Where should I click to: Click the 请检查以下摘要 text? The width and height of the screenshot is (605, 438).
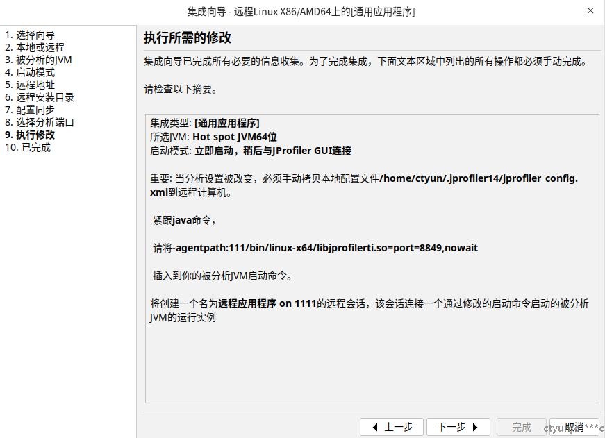(x=181, y=89)
